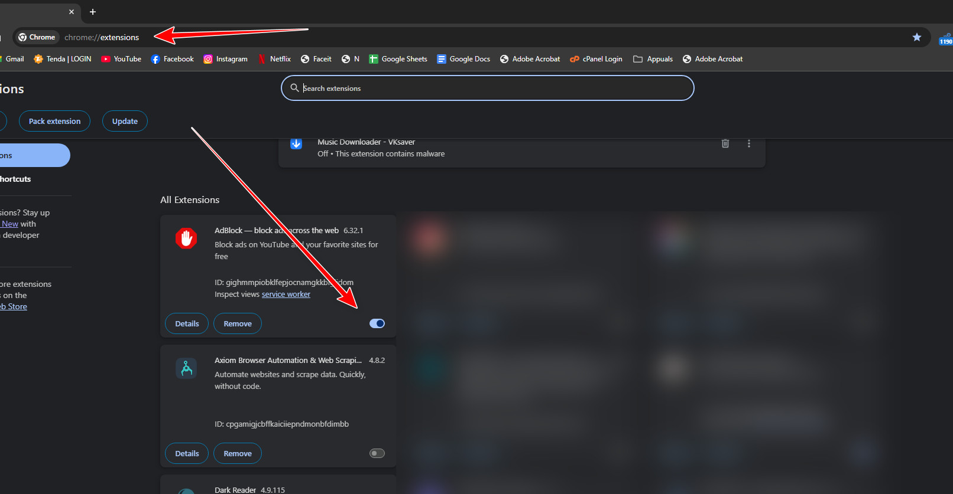The image size is (953, 494).
Task: Click the chrome://extensions address bar
Action: (473, 37)
